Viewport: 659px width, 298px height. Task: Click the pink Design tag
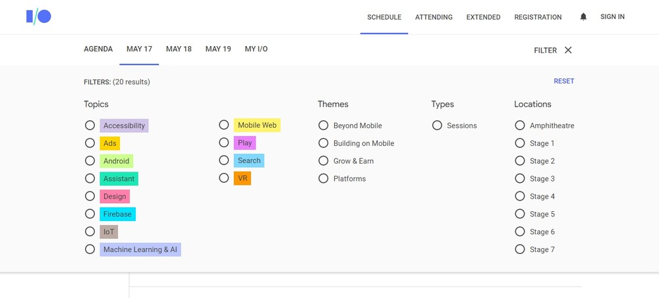pyautogui.click(x=115, y=197)
